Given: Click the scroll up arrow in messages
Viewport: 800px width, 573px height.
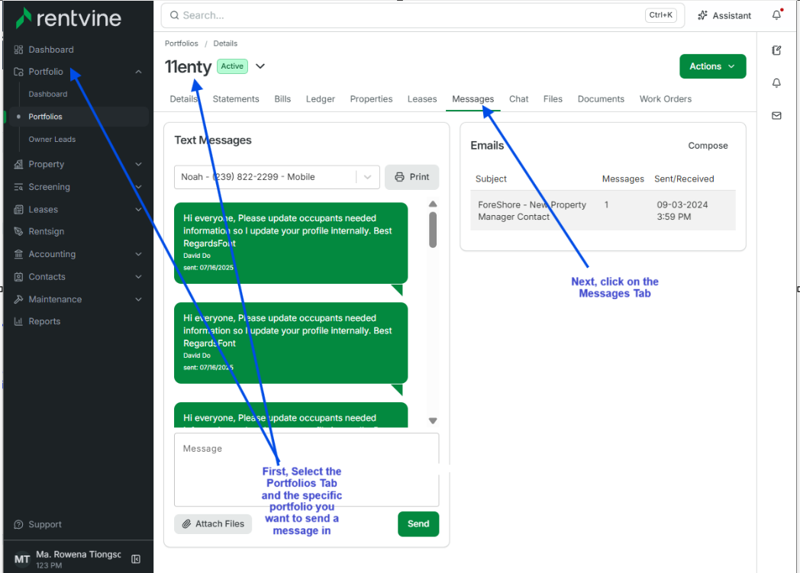Looking at the screenshot, I should 433,204.
